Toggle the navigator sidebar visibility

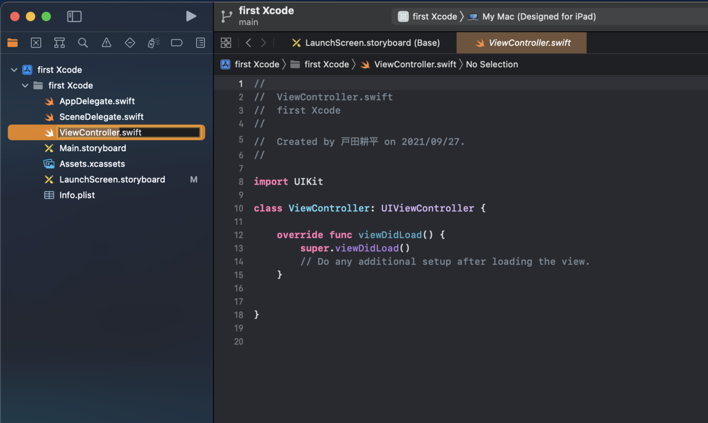[74, 17]
